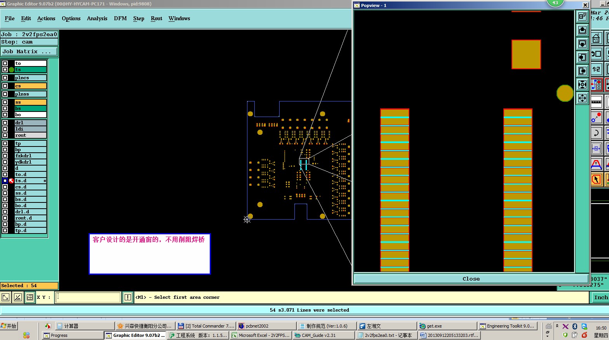Viewport: 609px width, 340px height.
Task: Toggle the 'drl' layer checkbox
Action: point(5,123)
